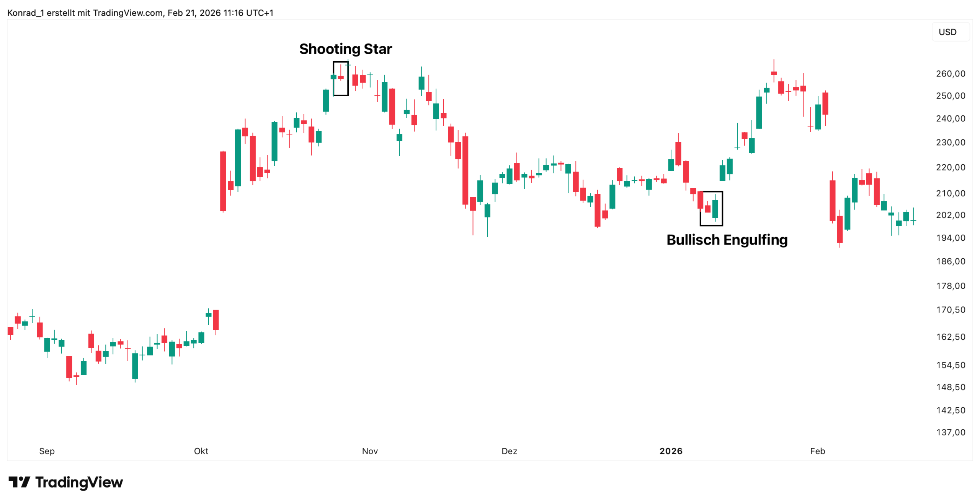Click the Feb label on time axis

click(817, 451)
